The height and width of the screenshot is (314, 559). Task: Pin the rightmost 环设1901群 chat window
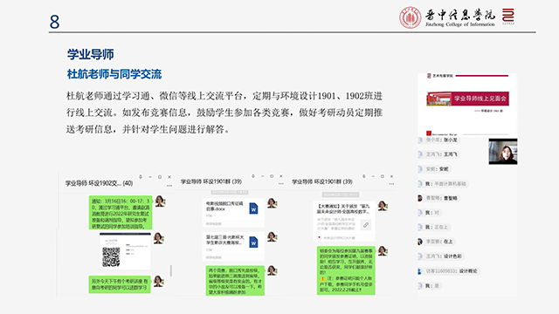point(364,176)
